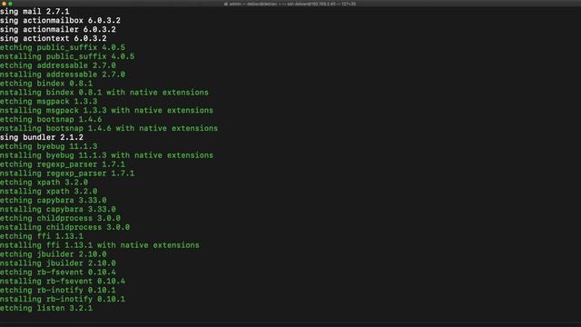Click the 'etching msgpack 1.3.3' line
Screen dimensions: 581x327
[48, 101]
